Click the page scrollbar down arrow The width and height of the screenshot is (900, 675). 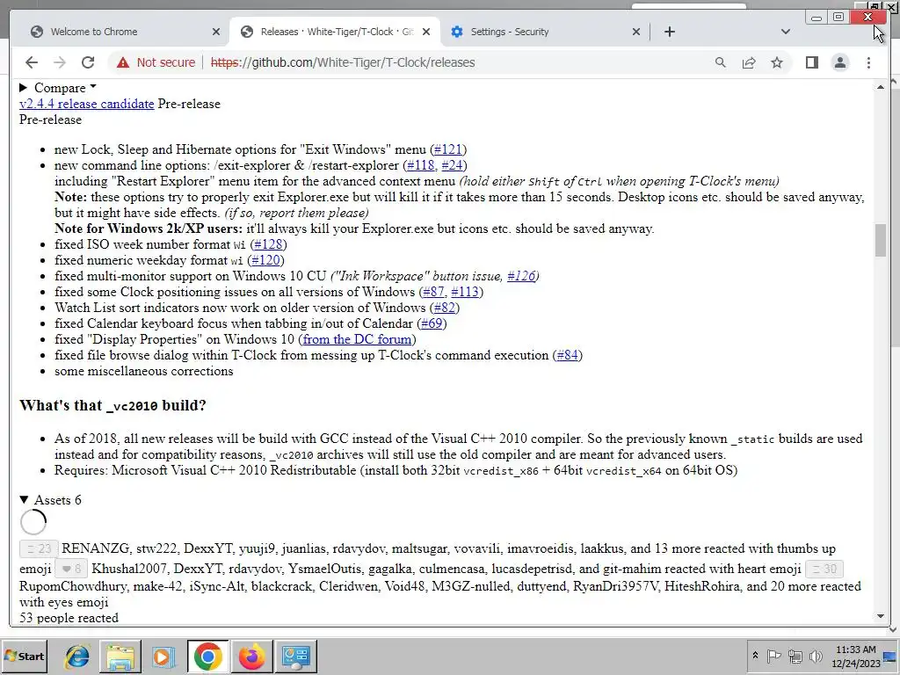coord(881,616)
